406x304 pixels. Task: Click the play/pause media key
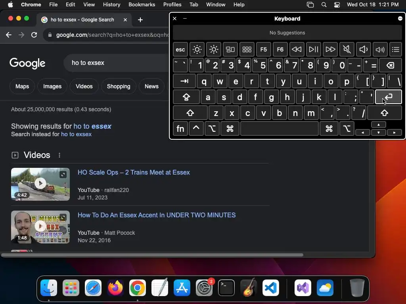point(314,49)
